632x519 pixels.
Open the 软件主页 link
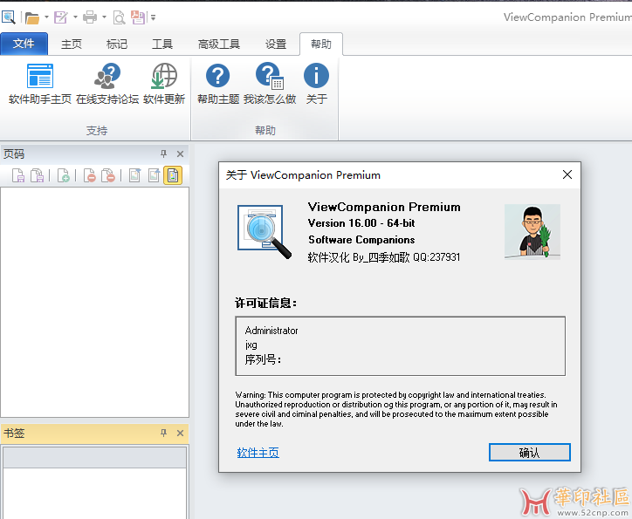click(x=258, y=453)
